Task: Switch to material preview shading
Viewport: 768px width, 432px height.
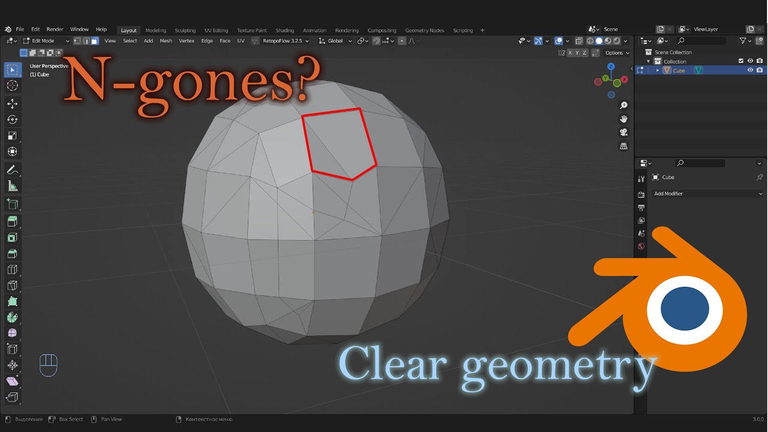Action: (x=608, y=41)
